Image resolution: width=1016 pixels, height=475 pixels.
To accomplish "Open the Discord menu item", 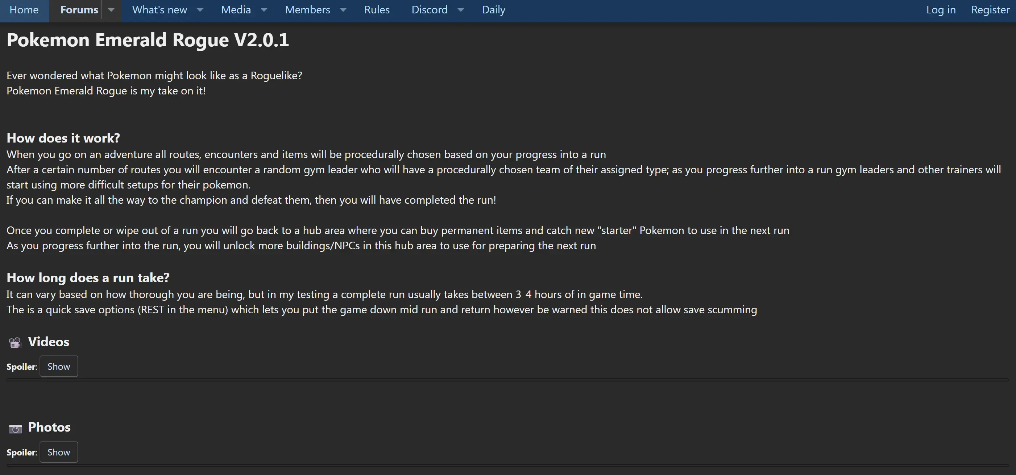I will 430,10.
